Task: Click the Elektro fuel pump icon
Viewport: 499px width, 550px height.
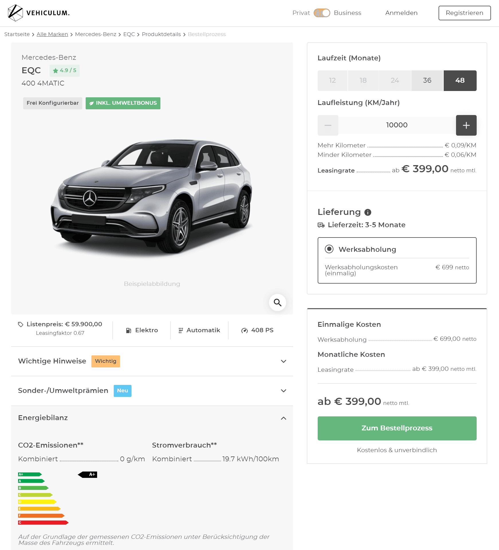Action: pyautogui.click(x=129, y=331)
